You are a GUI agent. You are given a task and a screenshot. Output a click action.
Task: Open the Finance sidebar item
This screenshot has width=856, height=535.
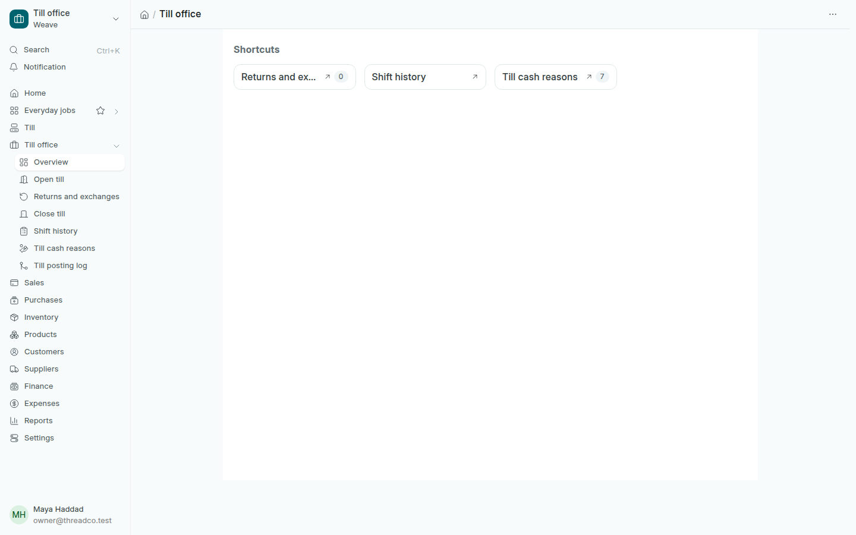click(65, 386)
